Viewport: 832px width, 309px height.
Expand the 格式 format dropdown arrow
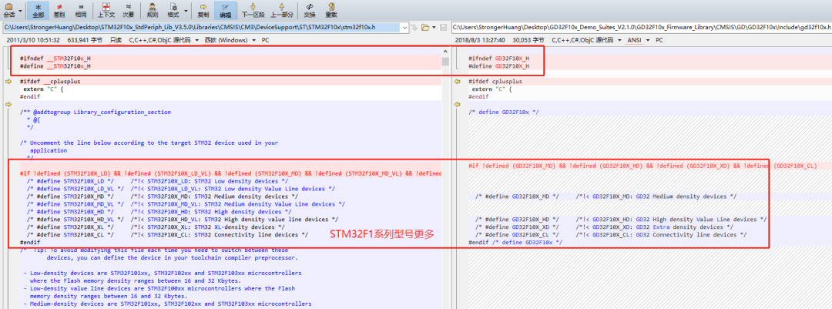pos(186,9)
